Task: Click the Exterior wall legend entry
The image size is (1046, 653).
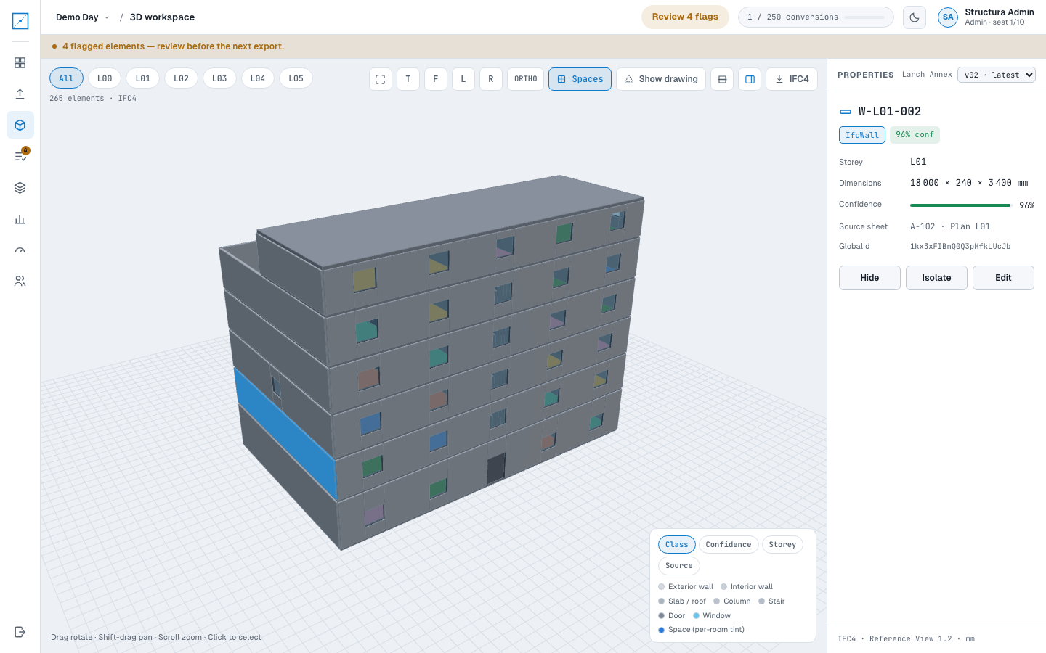Action: point(686,587)
